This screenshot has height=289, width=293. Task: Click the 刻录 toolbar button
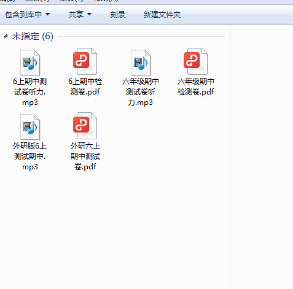[118, 15]
